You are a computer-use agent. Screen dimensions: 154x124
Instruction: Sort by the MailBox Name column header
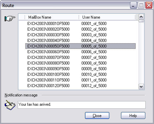[x=52, y=17]
